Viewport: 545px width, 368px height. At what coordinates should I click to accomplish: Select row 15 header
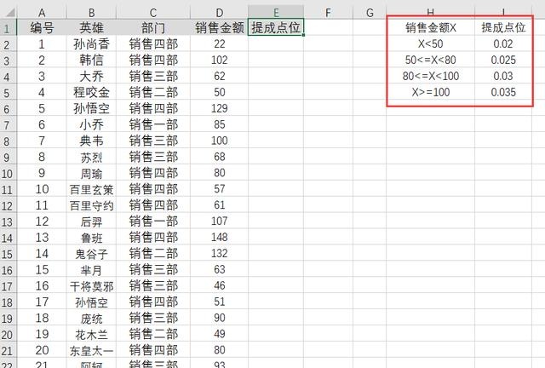coord(8,254)
